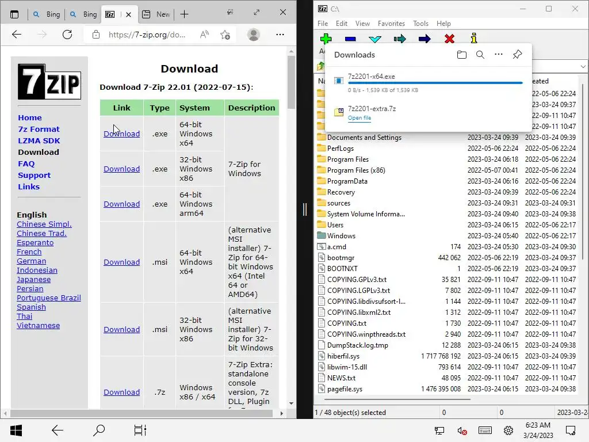Click the blue minus Extract icon in 7-Zip
This screenshot has width=589, height=442.
tap(350, 39)
